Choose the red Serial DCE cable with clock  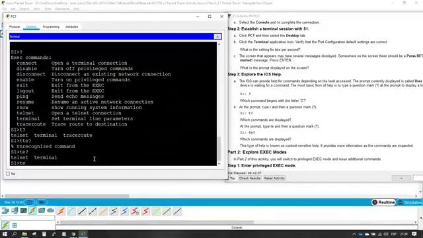tap(135, 212)
